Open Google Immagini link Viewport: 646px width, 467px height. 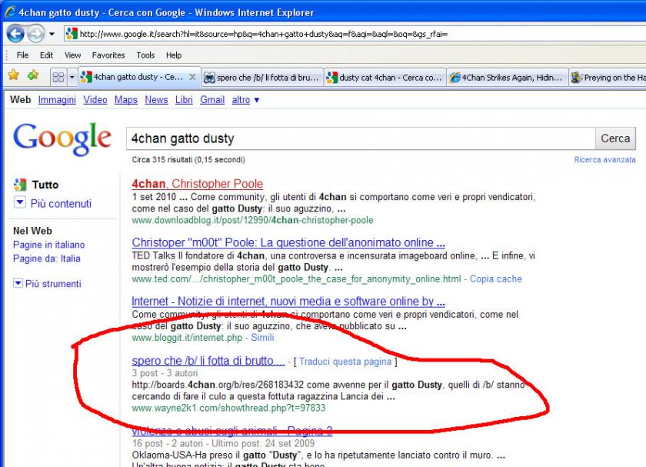(x=57, y=100)
